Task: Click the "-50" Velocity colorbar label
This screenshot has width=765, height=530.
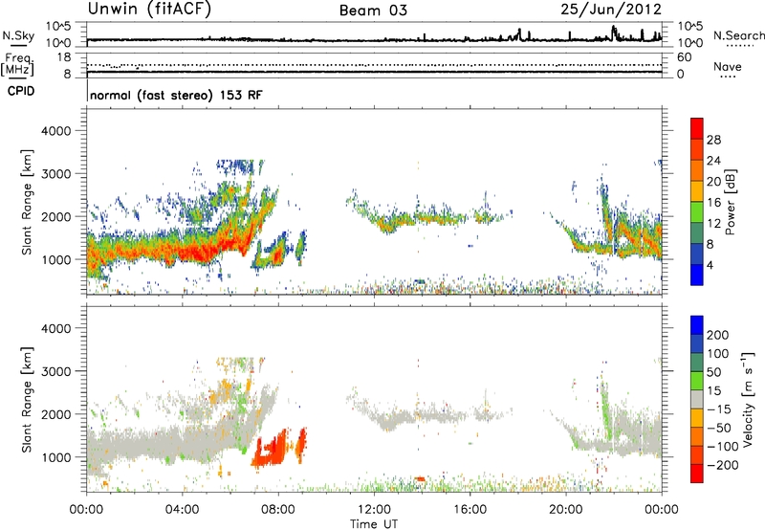Action: pyautogui.click(x=719, y=428)
